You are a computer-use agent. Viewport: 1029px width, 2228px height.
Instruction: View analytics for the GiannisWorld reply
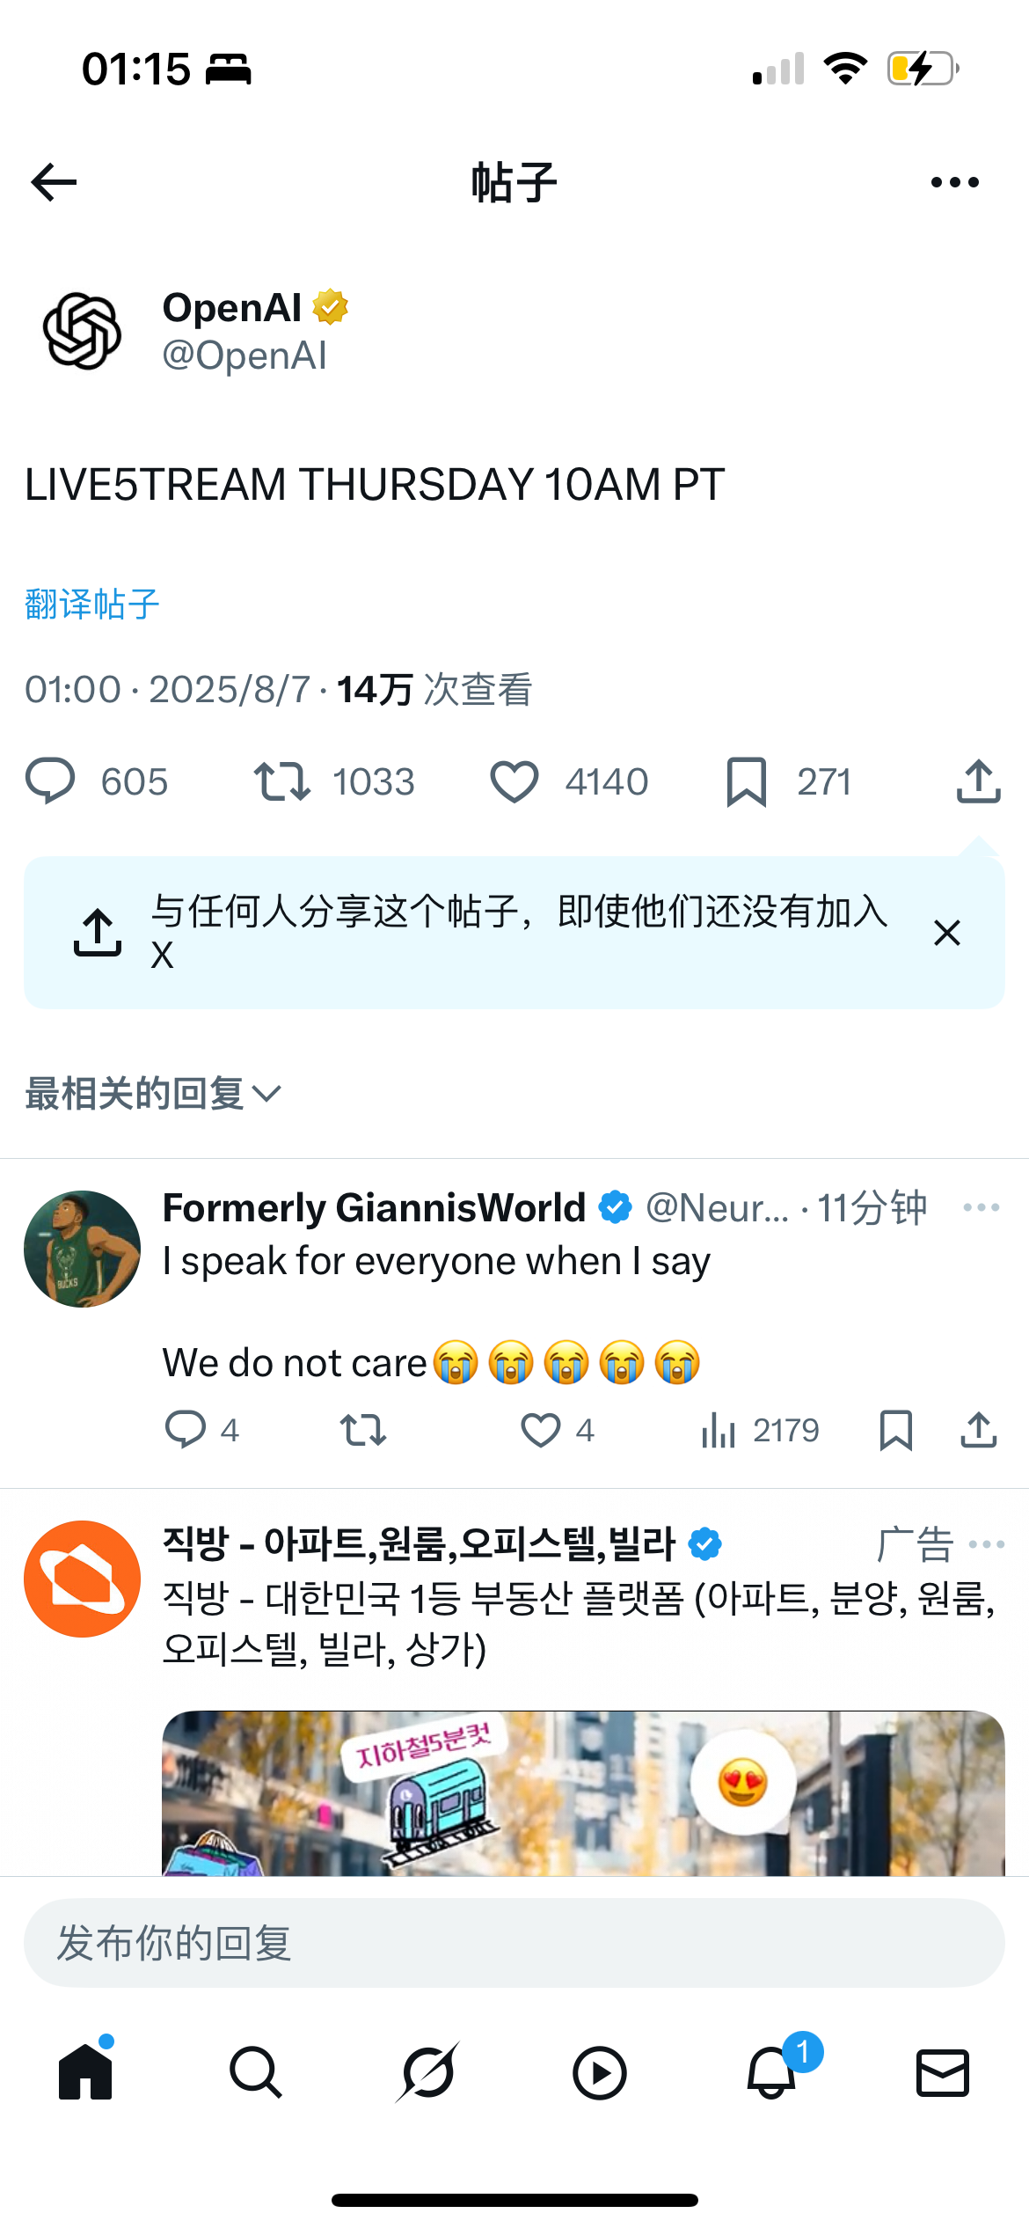(719, 1430)
